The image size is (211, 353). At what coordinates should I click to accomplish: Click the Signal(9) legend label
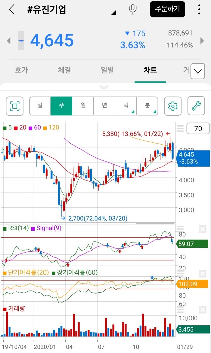(46, 228)
